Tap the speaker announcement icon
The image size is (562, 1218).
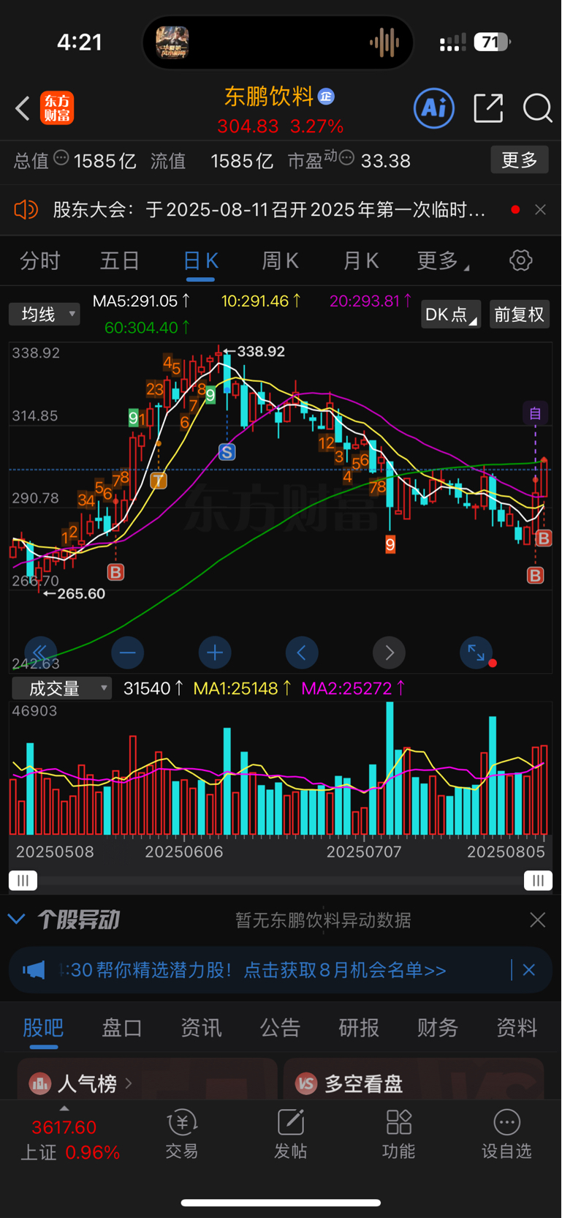coord(26,211)
